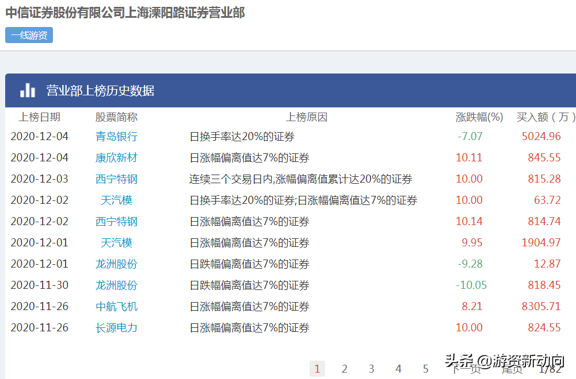Click the reason text in 青岛银行 row
The image size is (576, 379).
point(242,136)
